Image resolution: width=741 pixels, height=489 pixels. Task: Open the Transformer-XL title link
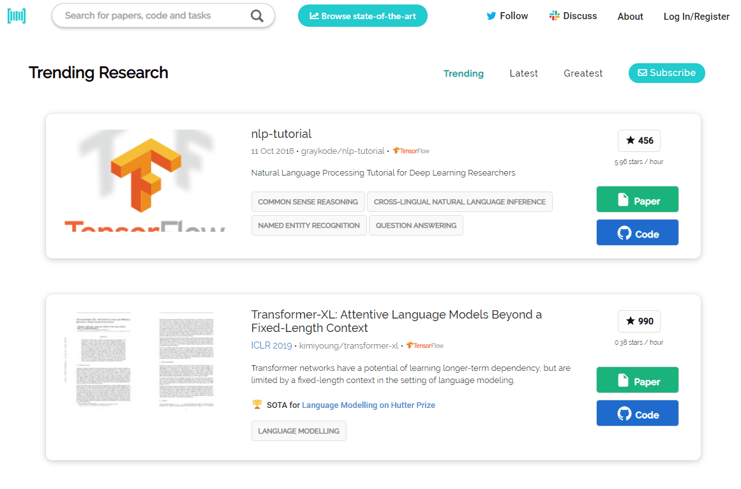[396, 321]
